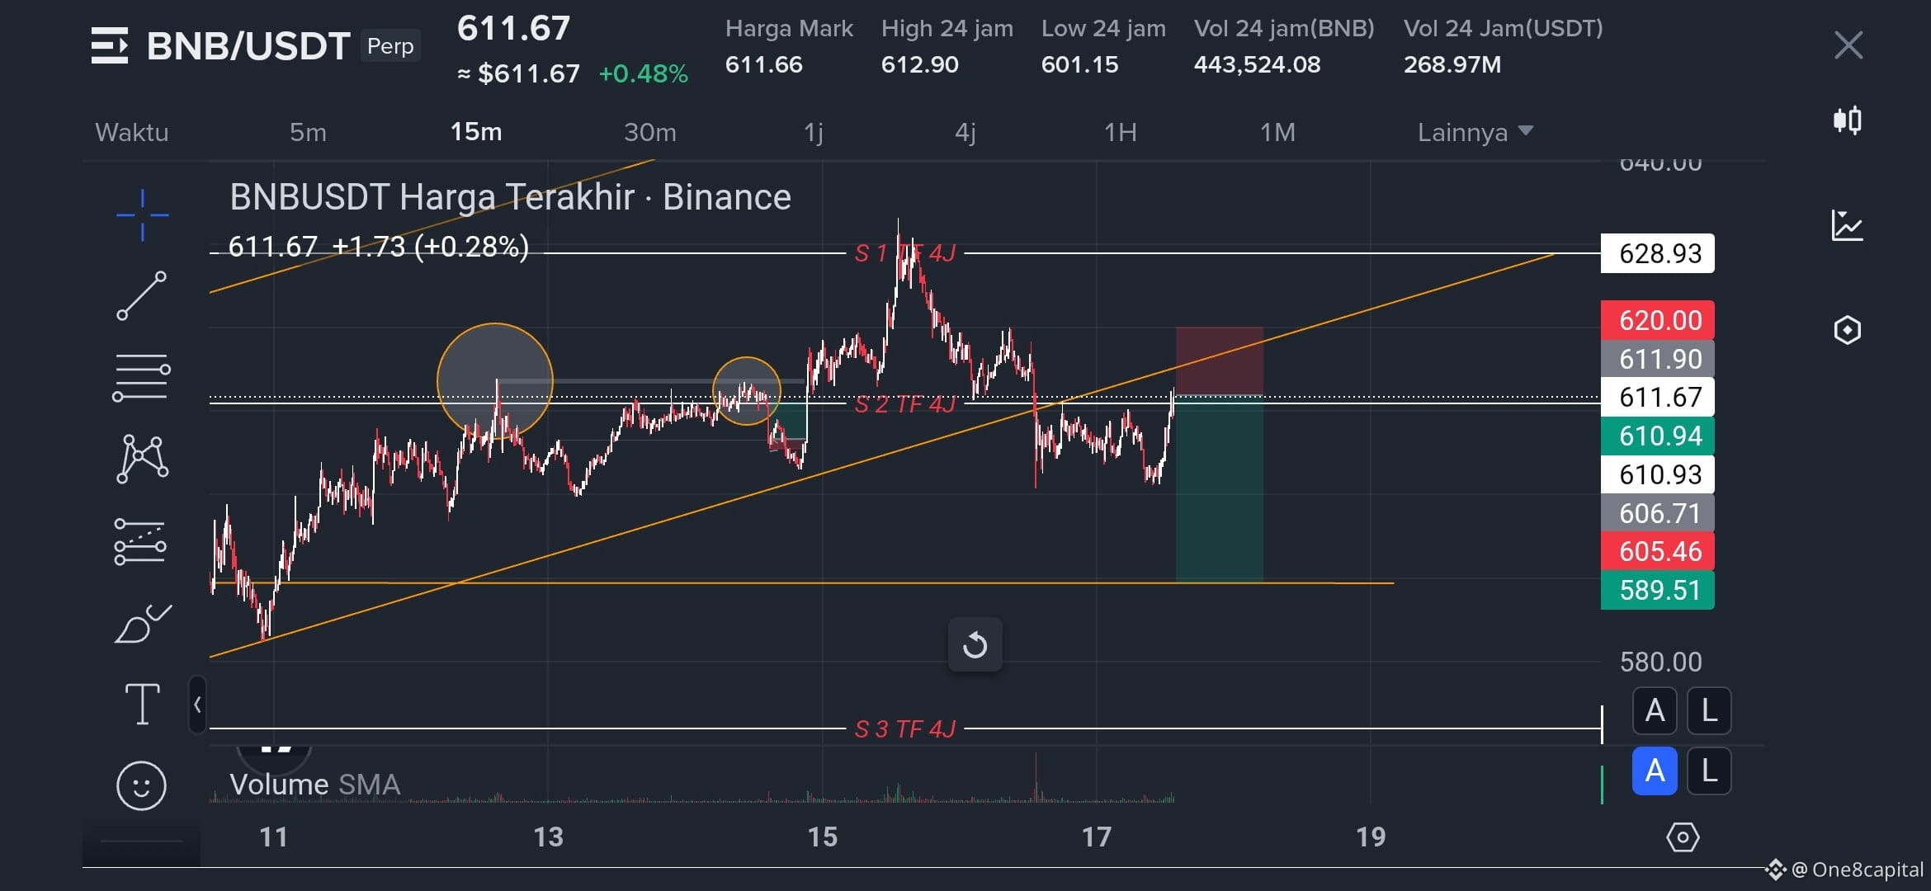This screenshot has width=1931, height=891.
Task: Select the S 3 TF 4J line label
Action: (905, 729)
